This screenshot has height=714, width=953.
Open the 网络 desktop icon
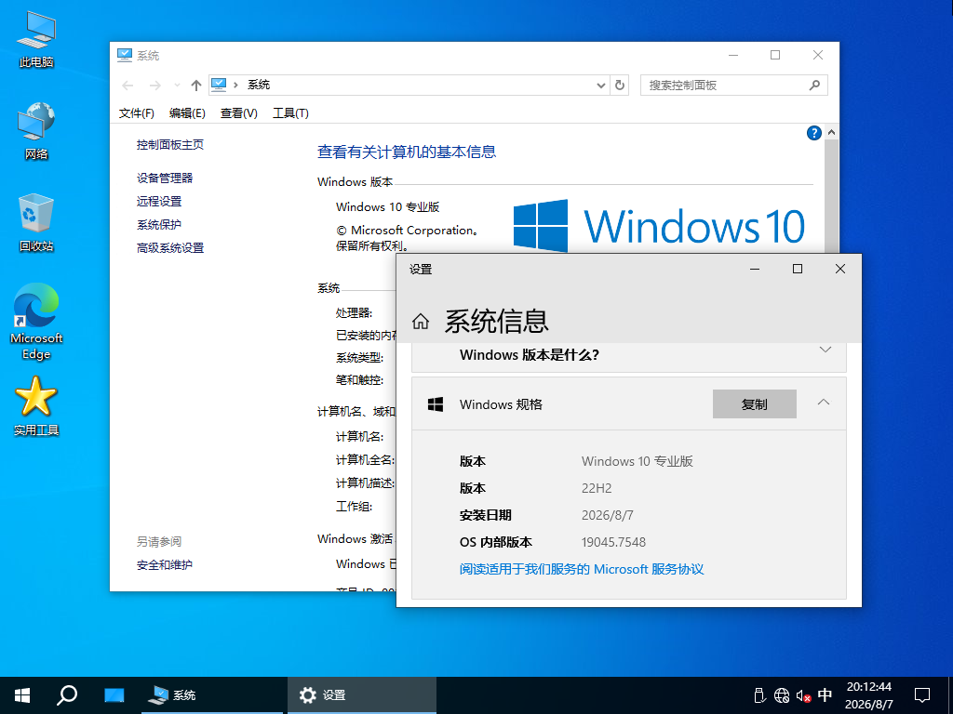tap(36, 131)
